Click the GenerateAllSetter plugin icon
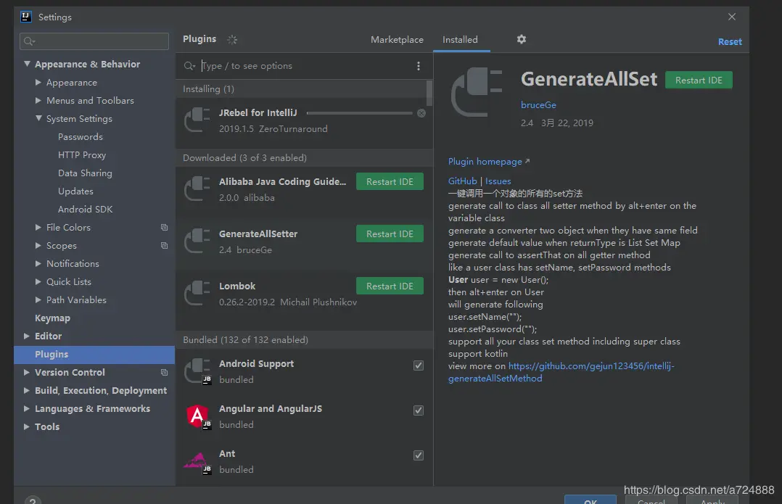 197,241
